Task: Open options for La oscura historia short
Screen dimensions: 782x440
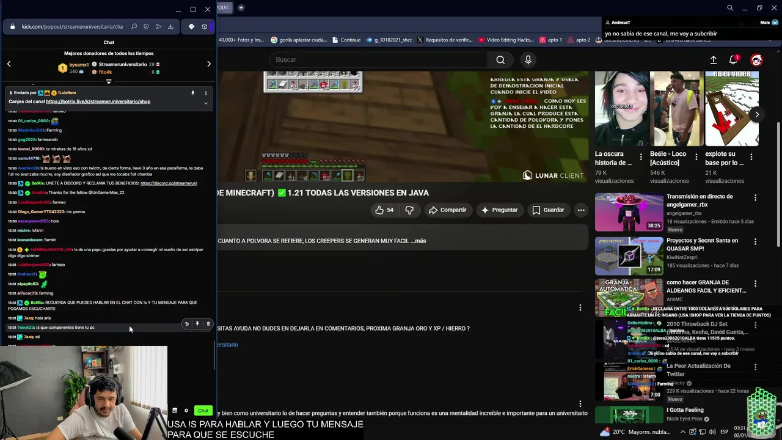Action: 641,157
